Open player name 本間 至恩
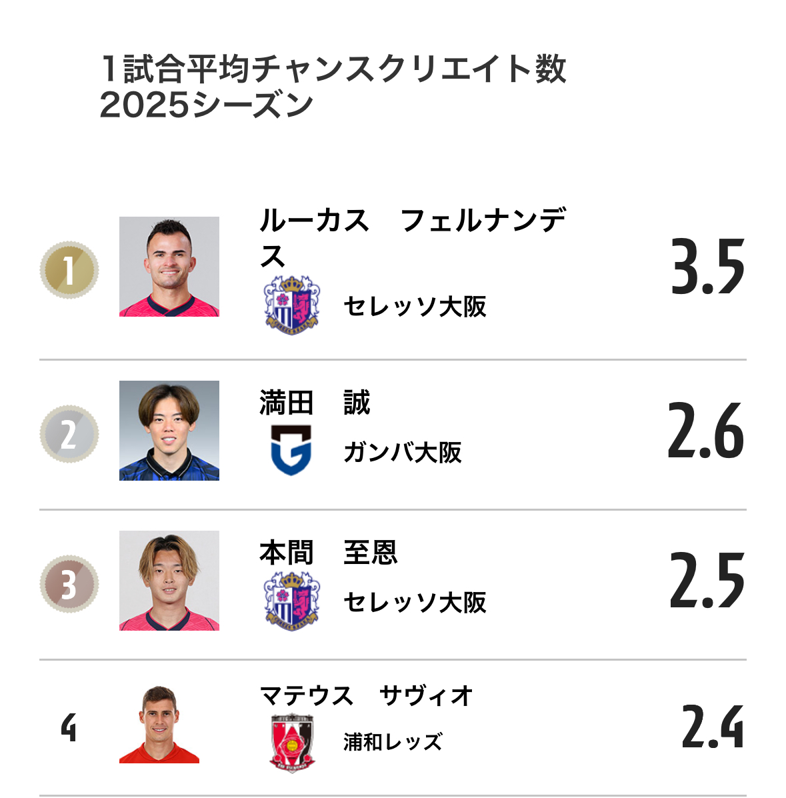 pyautogui.click(x=329, y=553)
